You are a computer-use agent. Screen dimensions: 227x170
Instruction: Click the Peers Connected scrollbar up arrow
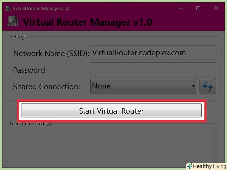tap(215, 130)
